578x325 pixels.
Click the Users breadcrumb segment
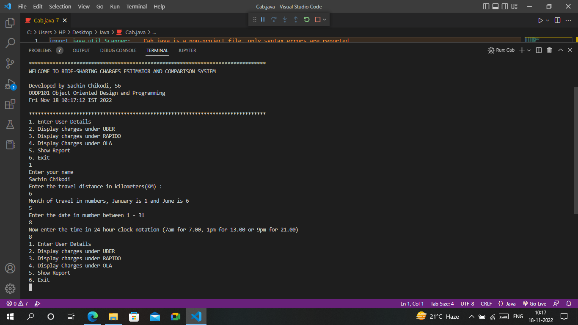pos(45,32)
